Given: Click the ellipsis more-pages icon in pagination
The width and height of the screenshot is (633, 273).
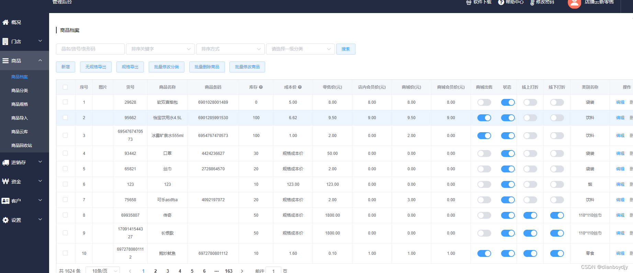Looking at the screenshot, I should click(216, 271).
